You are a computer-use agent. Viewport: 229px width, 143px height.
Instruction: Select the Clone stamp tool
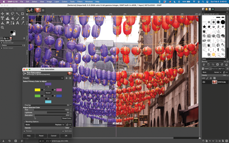[3, 23]
